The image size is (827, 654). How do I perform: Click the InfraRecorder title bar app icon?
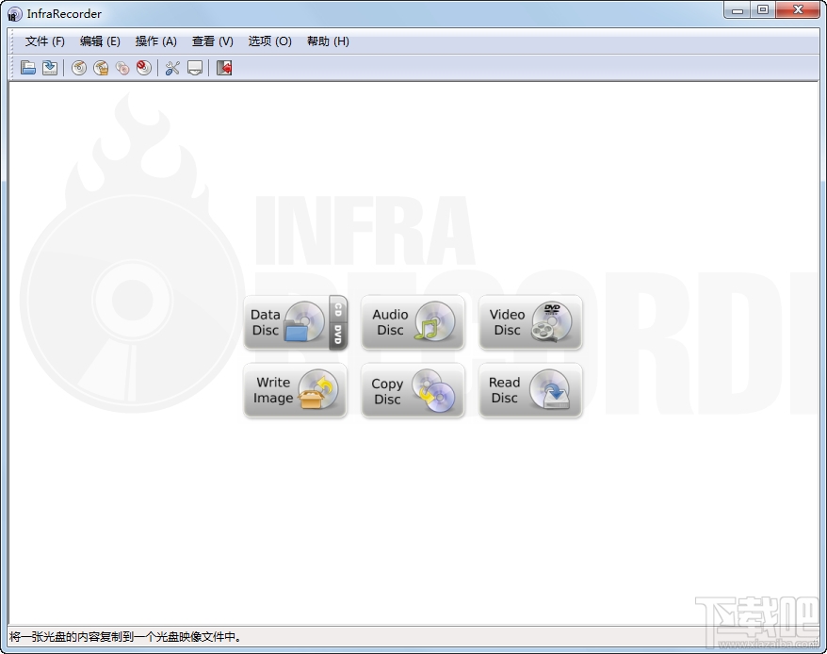pyautogui.click(x=15, y=14)
